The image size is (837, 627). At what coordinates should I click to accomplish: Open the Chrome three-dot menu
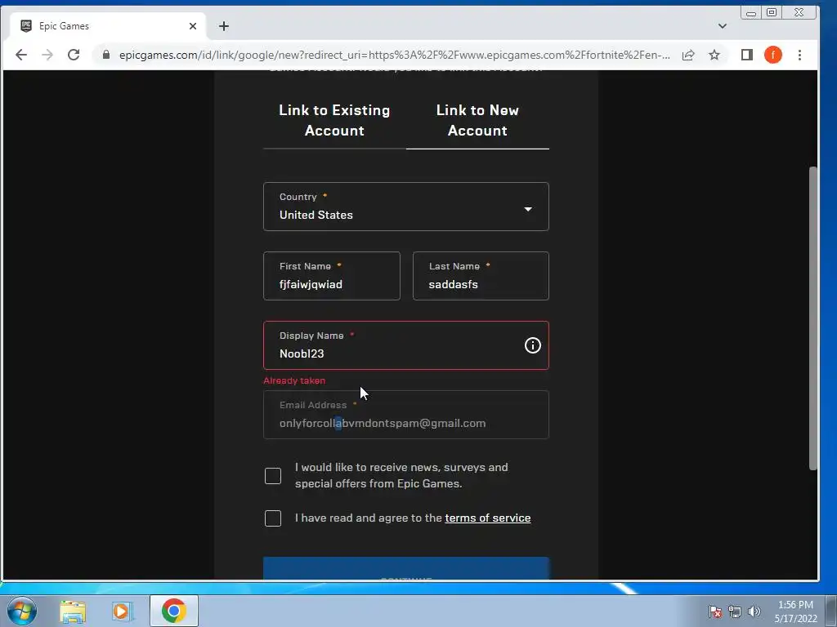click(799, 55)
